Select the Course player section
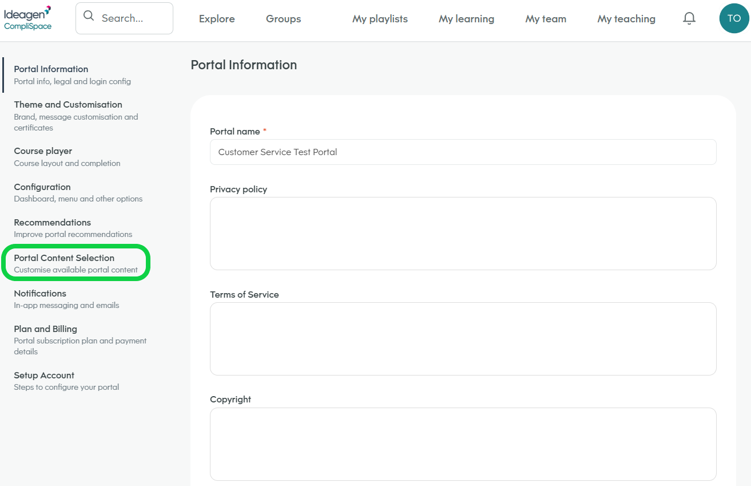 click(43, 151)
